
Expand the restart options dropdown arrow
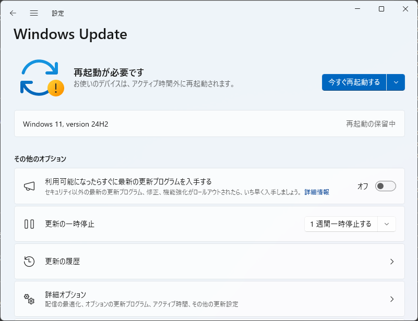click(x=396, y=82)
